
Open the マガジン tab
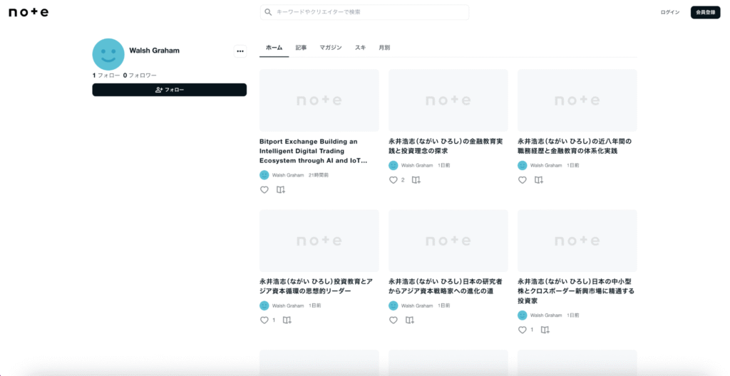tap(331, 48)
